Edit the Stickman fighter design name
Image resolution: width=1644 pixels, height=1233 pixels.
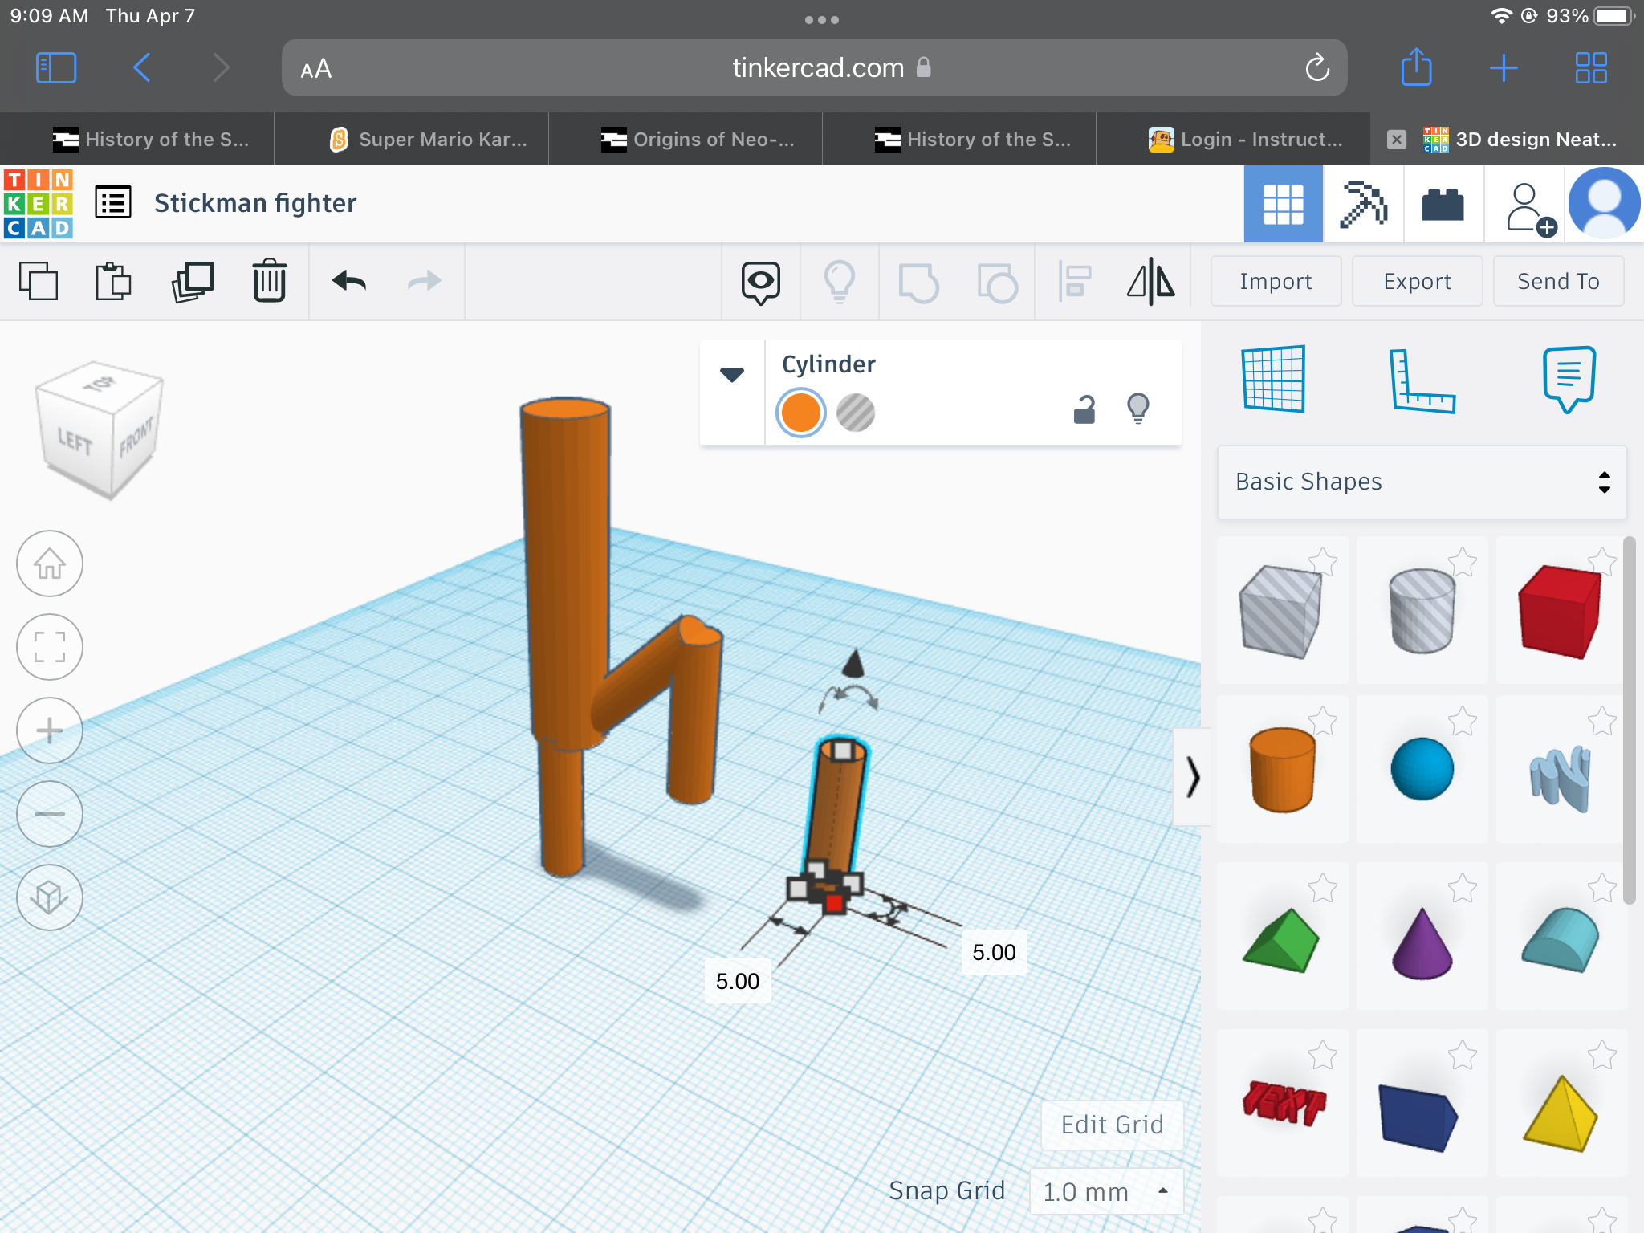[x=255, y=203]
